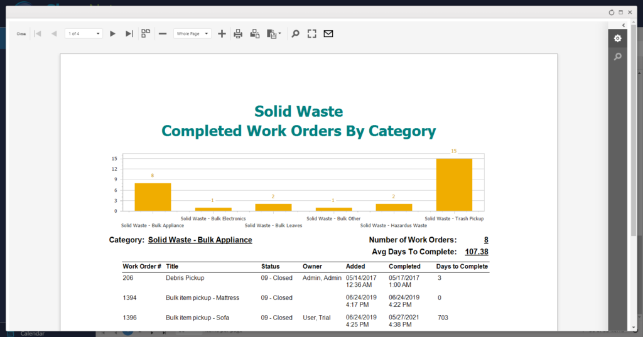
Task: Go to the first page of the report
Action: coord(38,34)
